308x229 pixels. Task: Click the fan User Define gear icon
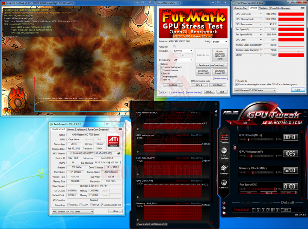pyautogui.click(x=296, y=193)
